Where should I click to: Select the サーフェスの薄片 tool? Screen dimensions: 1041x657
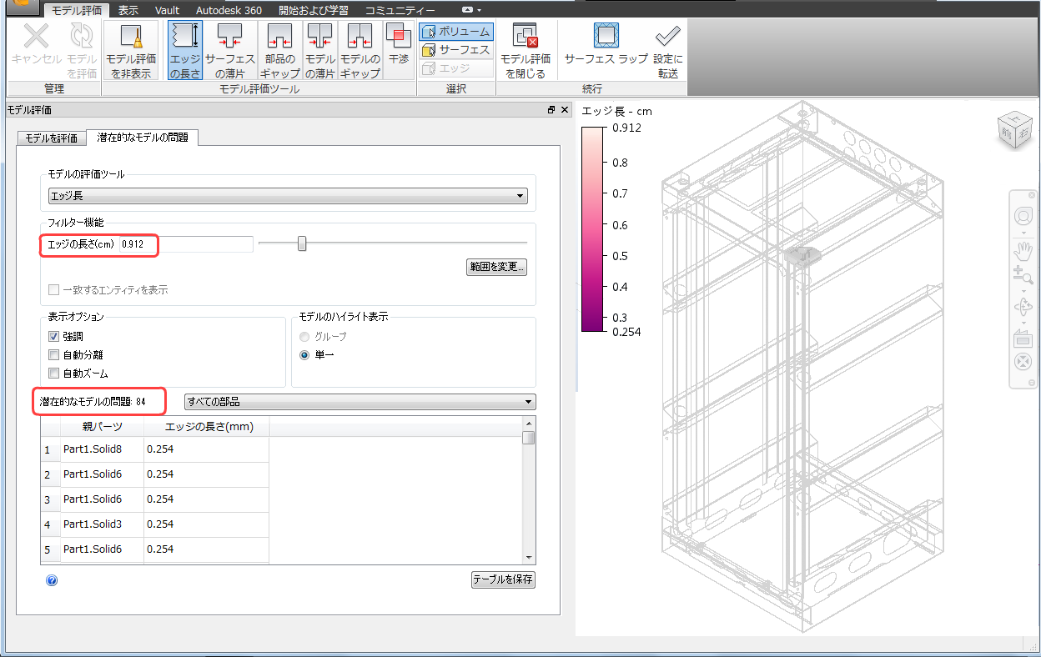(230, 48)
